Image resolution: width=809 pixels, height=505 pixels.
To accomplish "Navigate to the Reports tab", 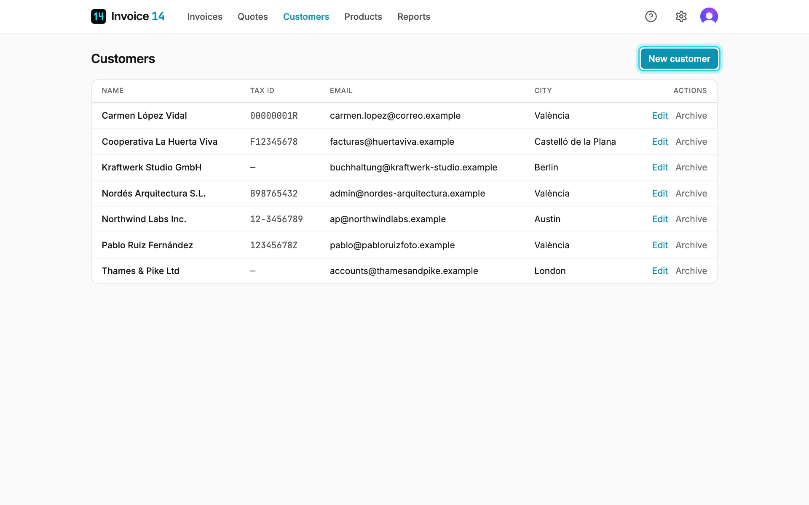I will click(414, 16).
